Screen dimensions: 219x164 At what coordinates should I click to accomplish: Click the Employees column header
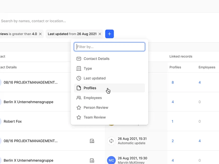point(207,67)
